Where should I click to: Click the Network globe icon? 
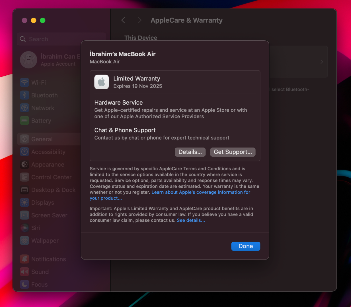[24, 108]
